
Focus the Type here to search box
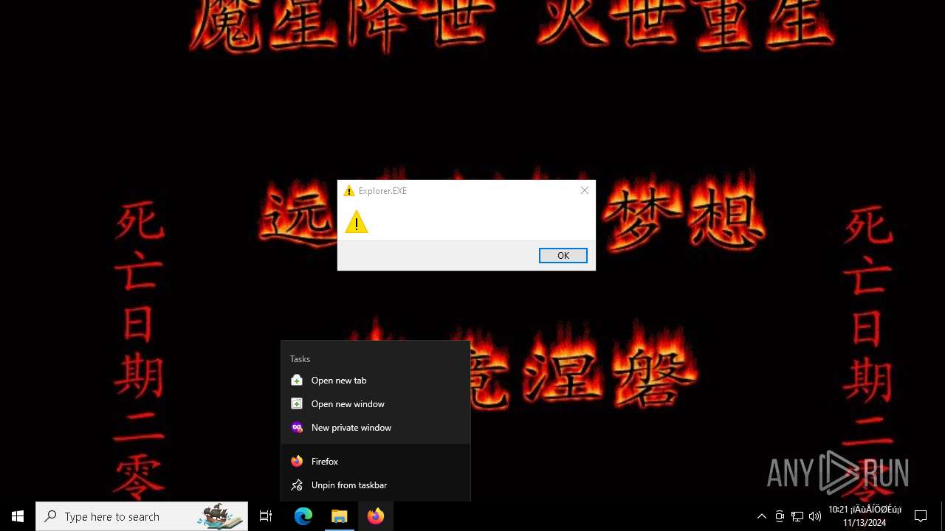[142, 516]
